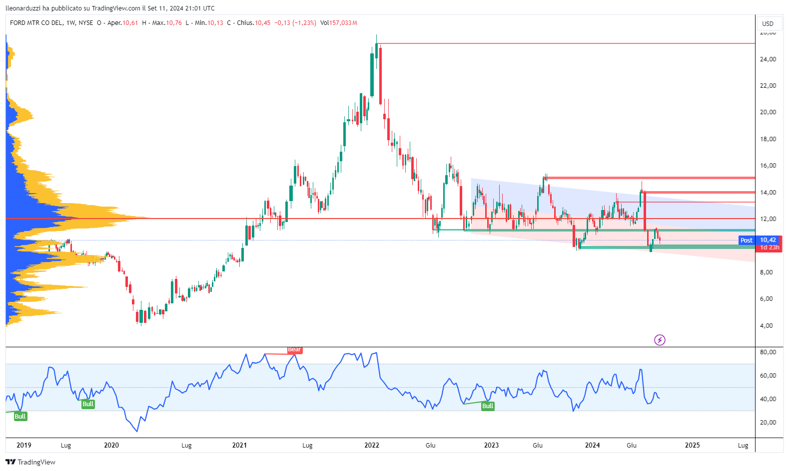Image resolution: width=789 pixels, height=471 pixels.
Task: Select the red Bear divergence label on RSI
Action: [x=294, y=350]
